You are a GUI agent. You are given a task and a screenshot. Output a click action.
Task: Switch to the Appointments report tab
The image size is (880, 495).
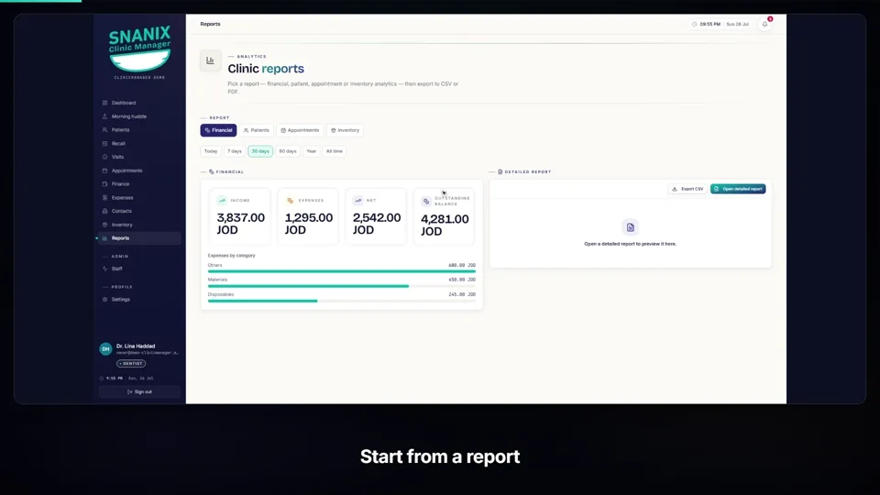pyautogui.click(x=301, y=130)
